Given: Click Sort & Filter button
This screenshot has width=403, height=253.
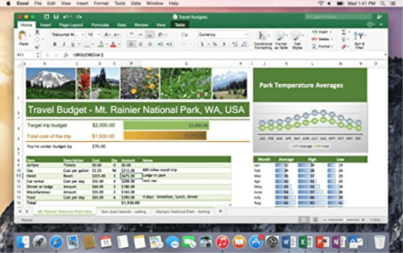Looking at the screenshot, I should (359, 40).
